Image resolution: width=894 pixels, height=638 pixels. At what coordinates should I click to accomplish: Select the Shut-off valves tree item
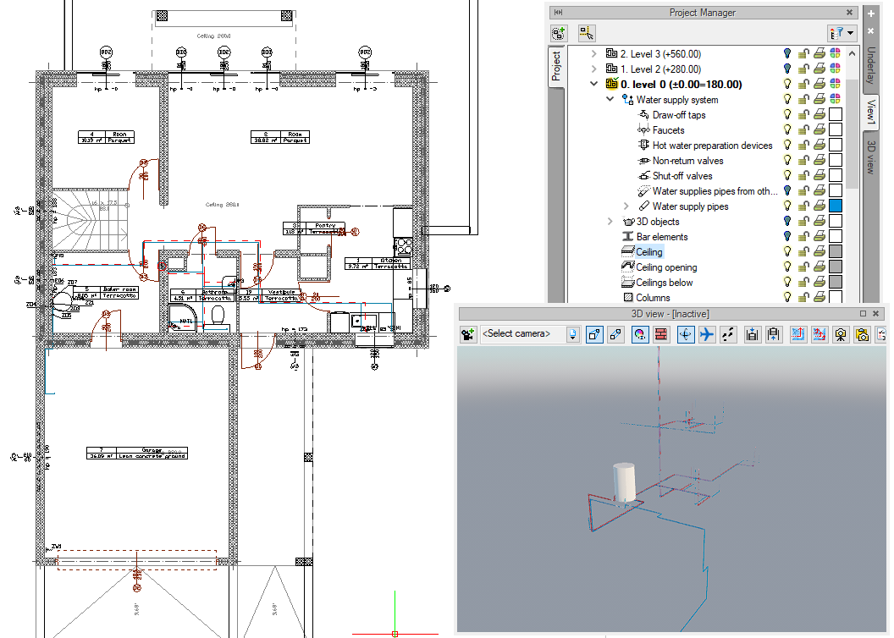[682, 175]
